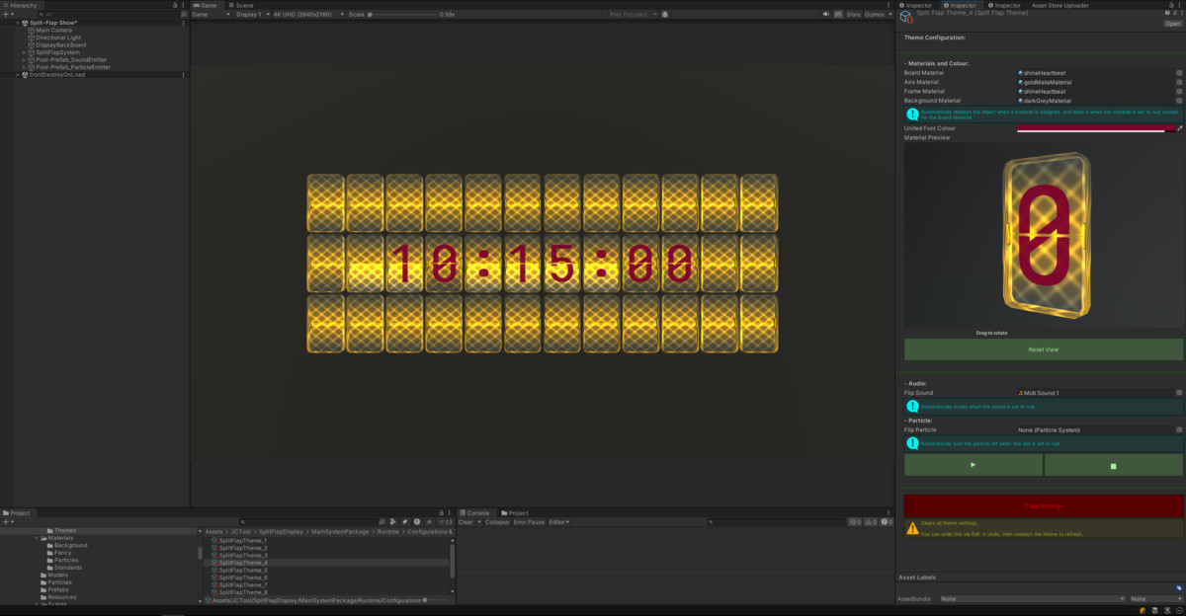
Task: Select Main Camera in Hierarchy
Action: 53,30
